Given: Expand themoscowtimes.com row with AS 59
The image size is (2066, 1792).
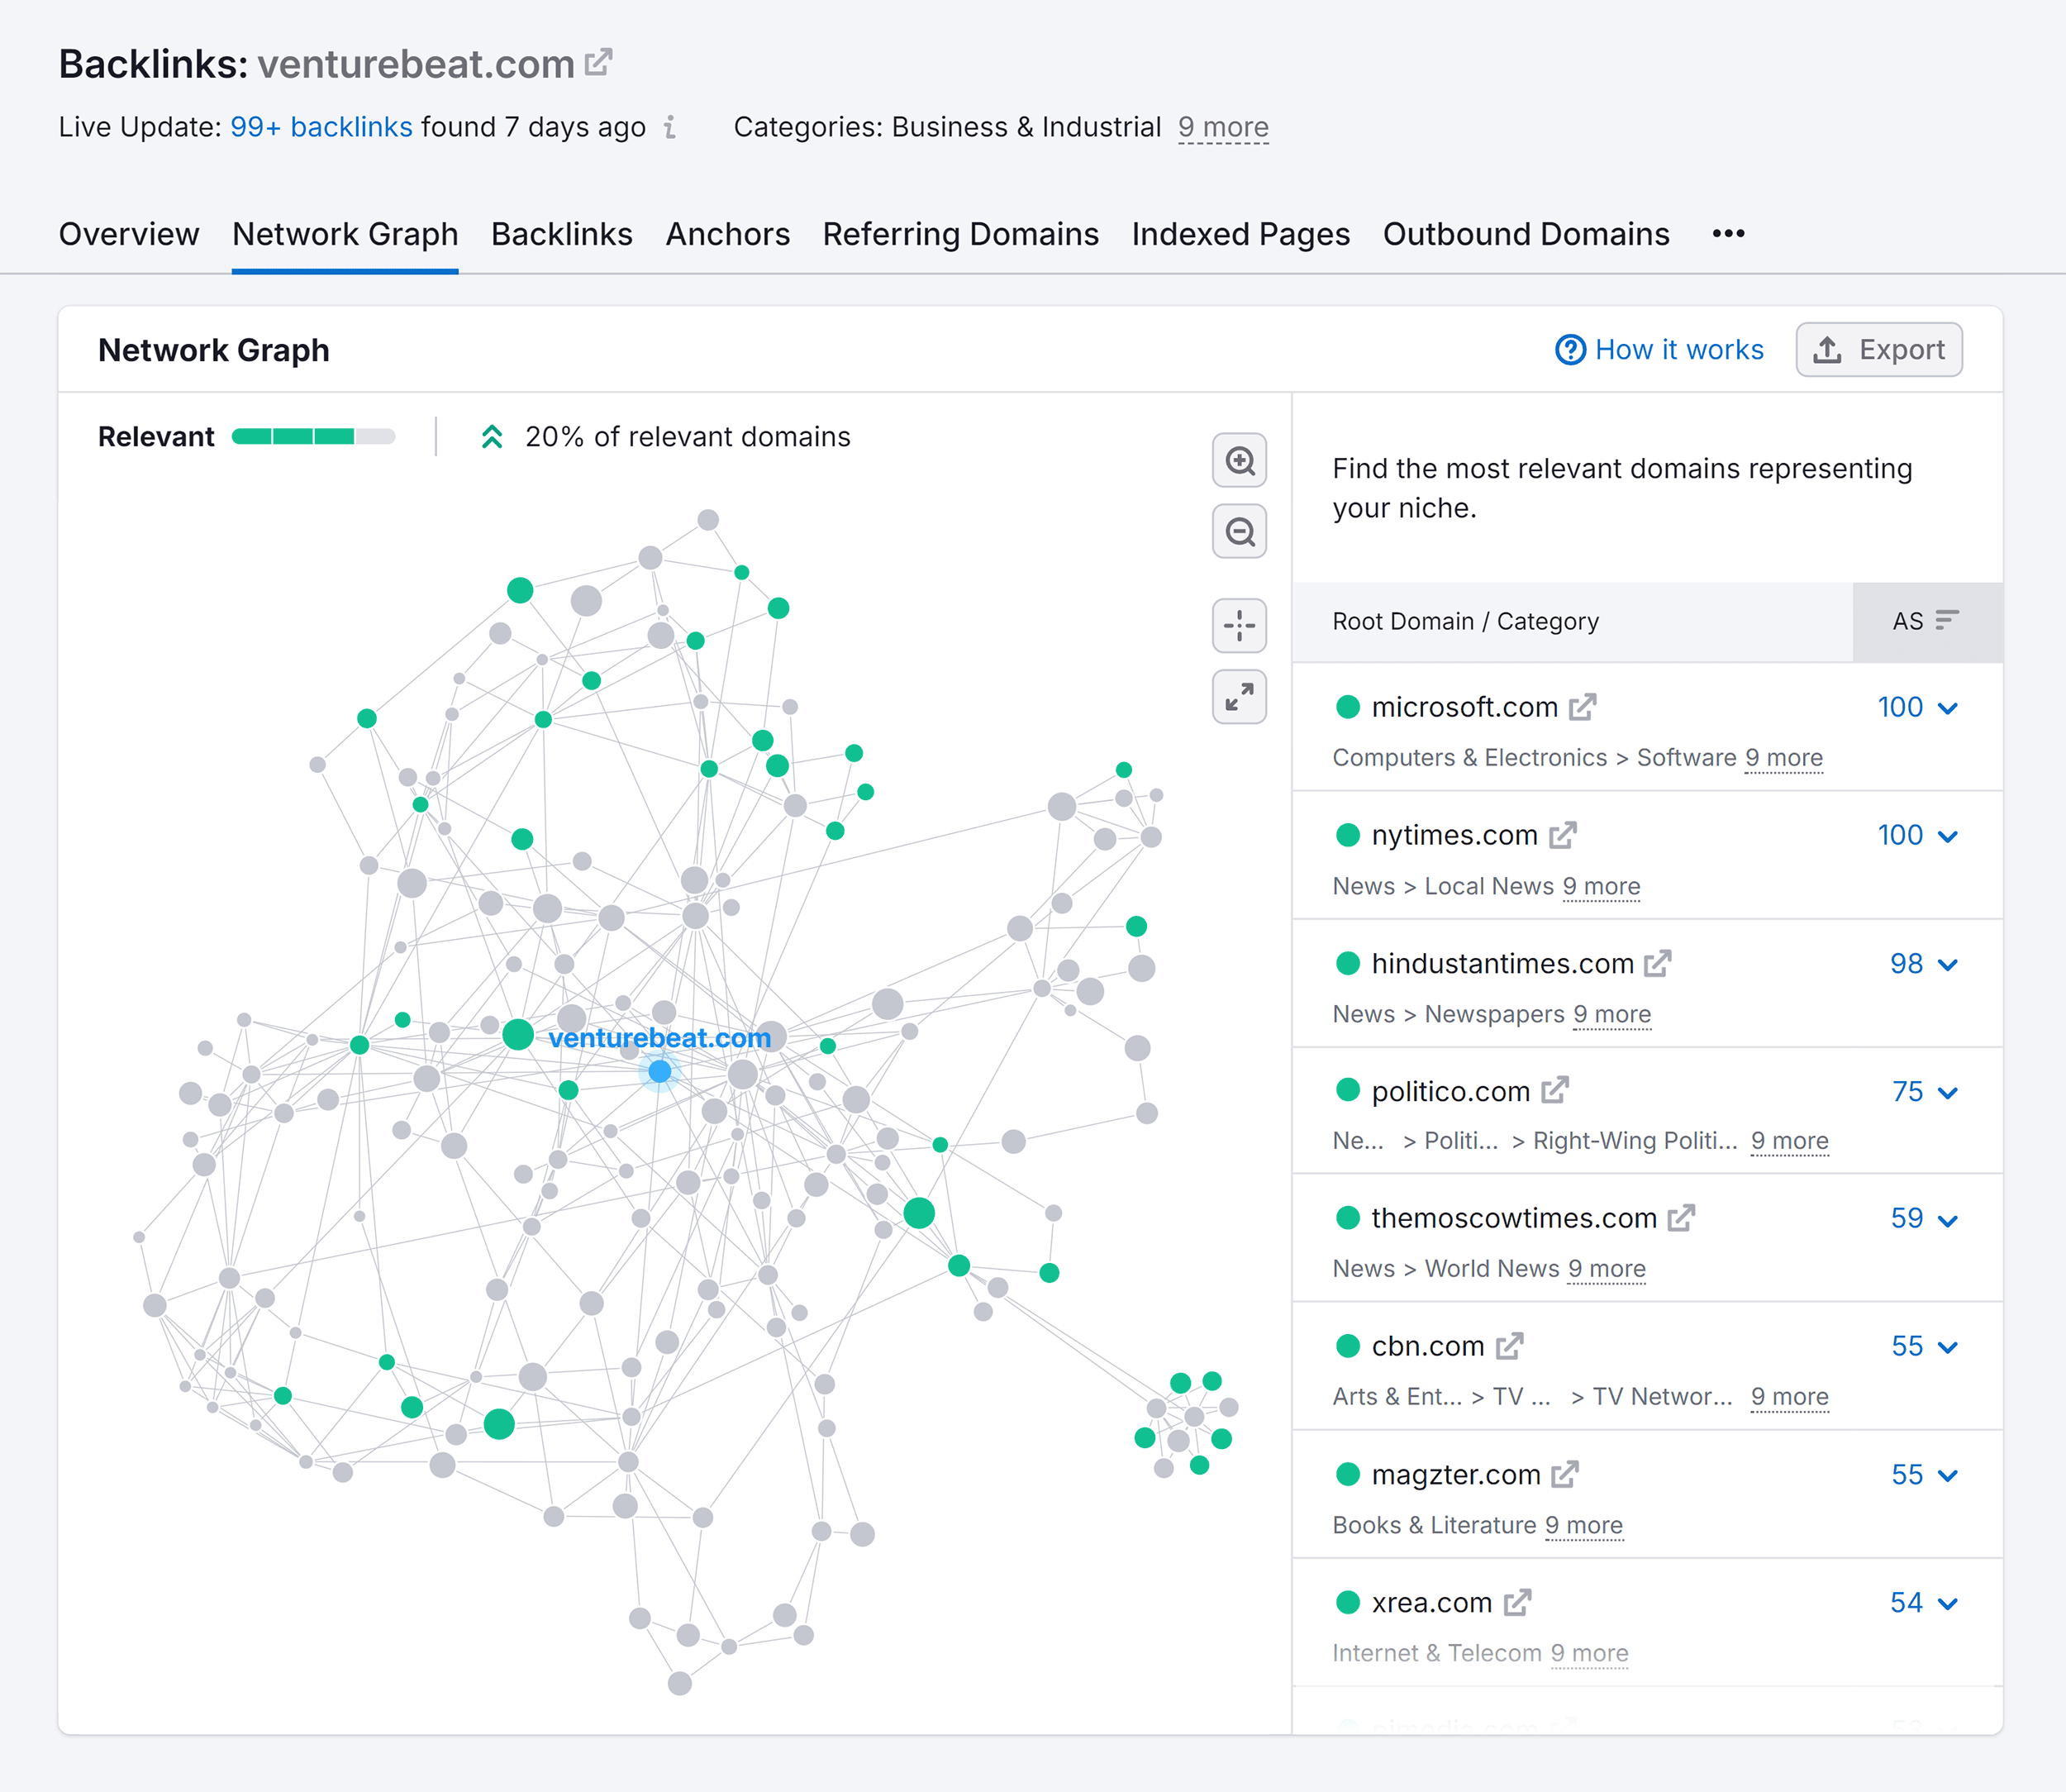Looking at the screenshot, I should coord(1947,1220).
